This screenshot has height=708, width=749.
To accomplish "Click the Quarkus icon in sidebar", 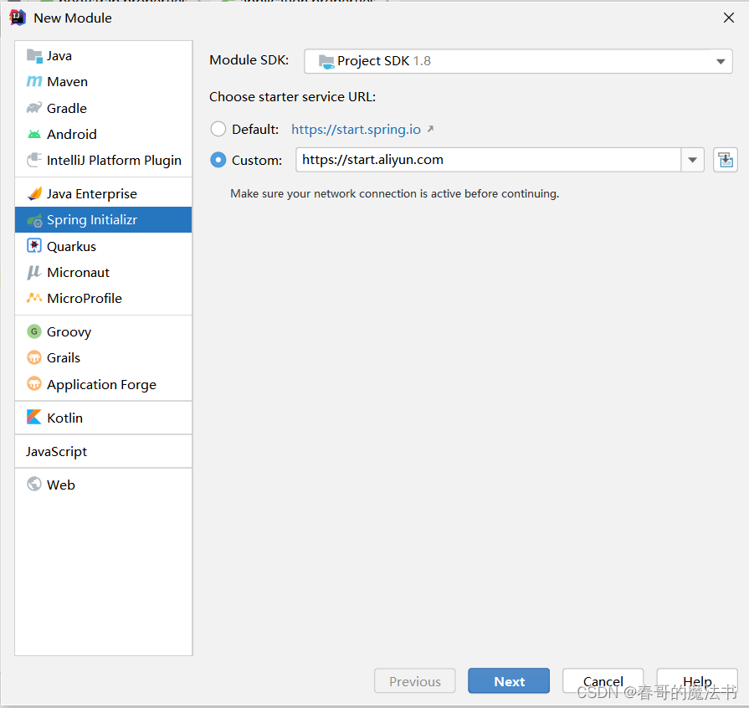I will (x=34, y=246).
